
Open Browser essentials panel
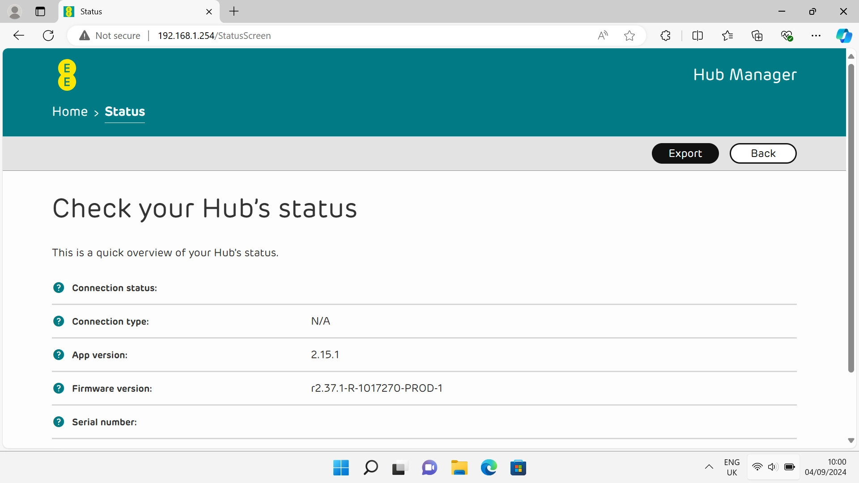(x=787, y=35)
